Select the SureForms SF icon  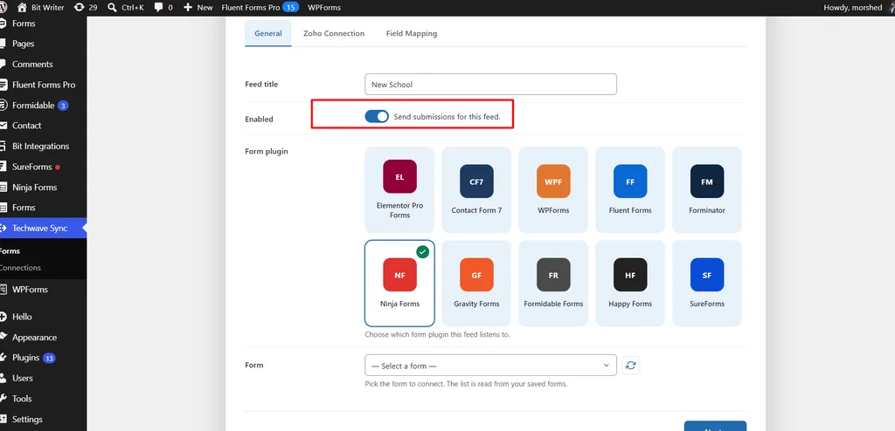[x=706, y=275]
